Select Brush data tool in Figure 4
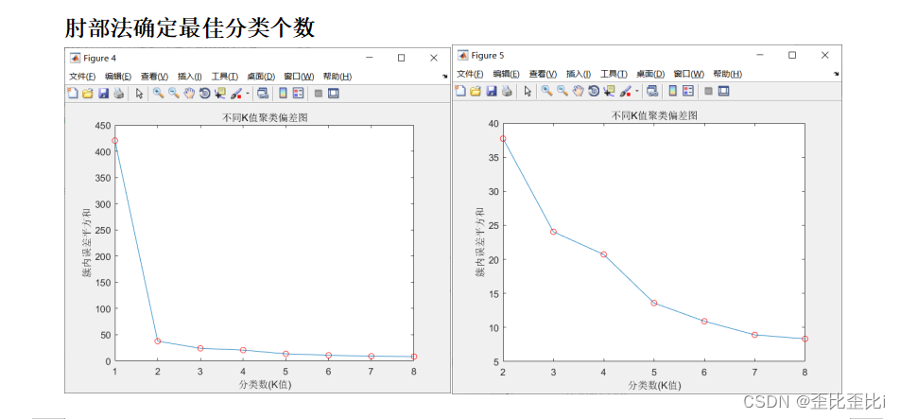The image size is (900, 419). pyautogui.click(x=237, y=94)
